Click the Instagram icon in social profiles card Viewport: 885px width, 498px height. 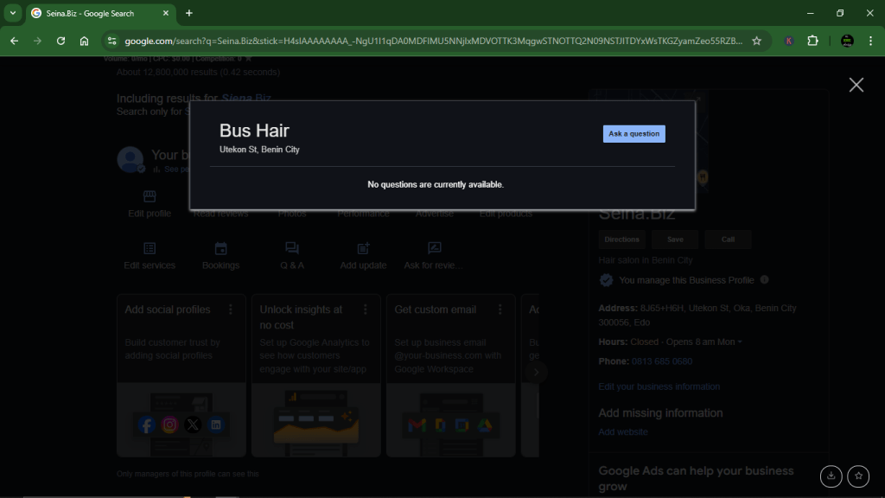point(169,425)
